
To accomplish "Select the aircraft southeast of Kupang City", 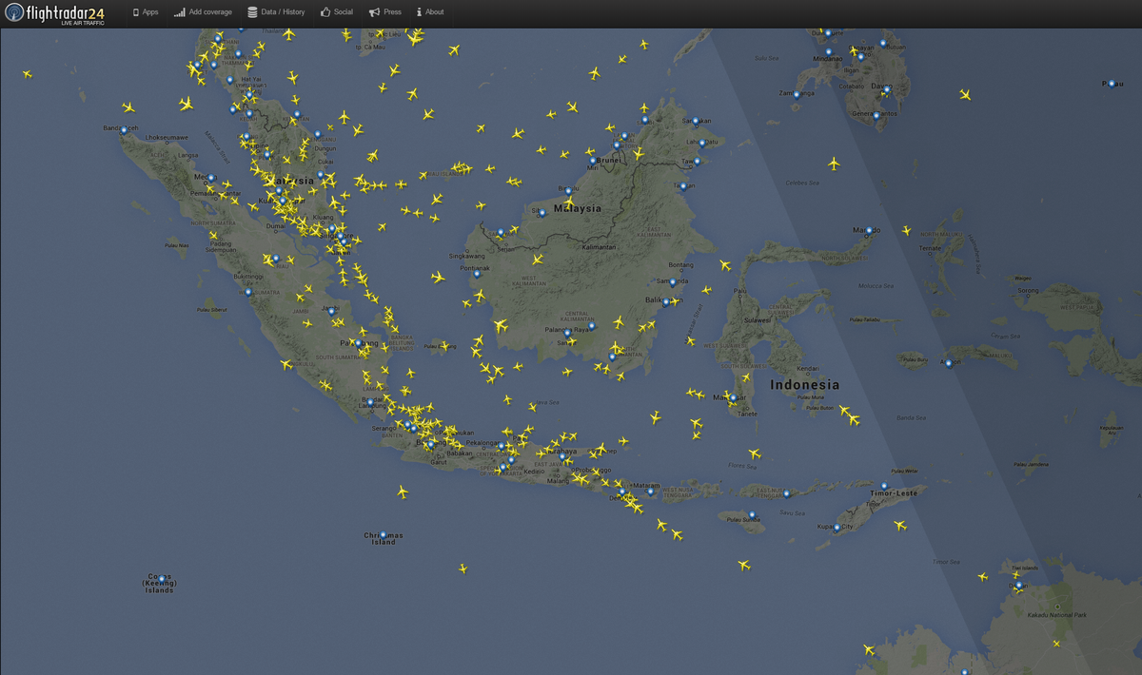I will point(900,525).
